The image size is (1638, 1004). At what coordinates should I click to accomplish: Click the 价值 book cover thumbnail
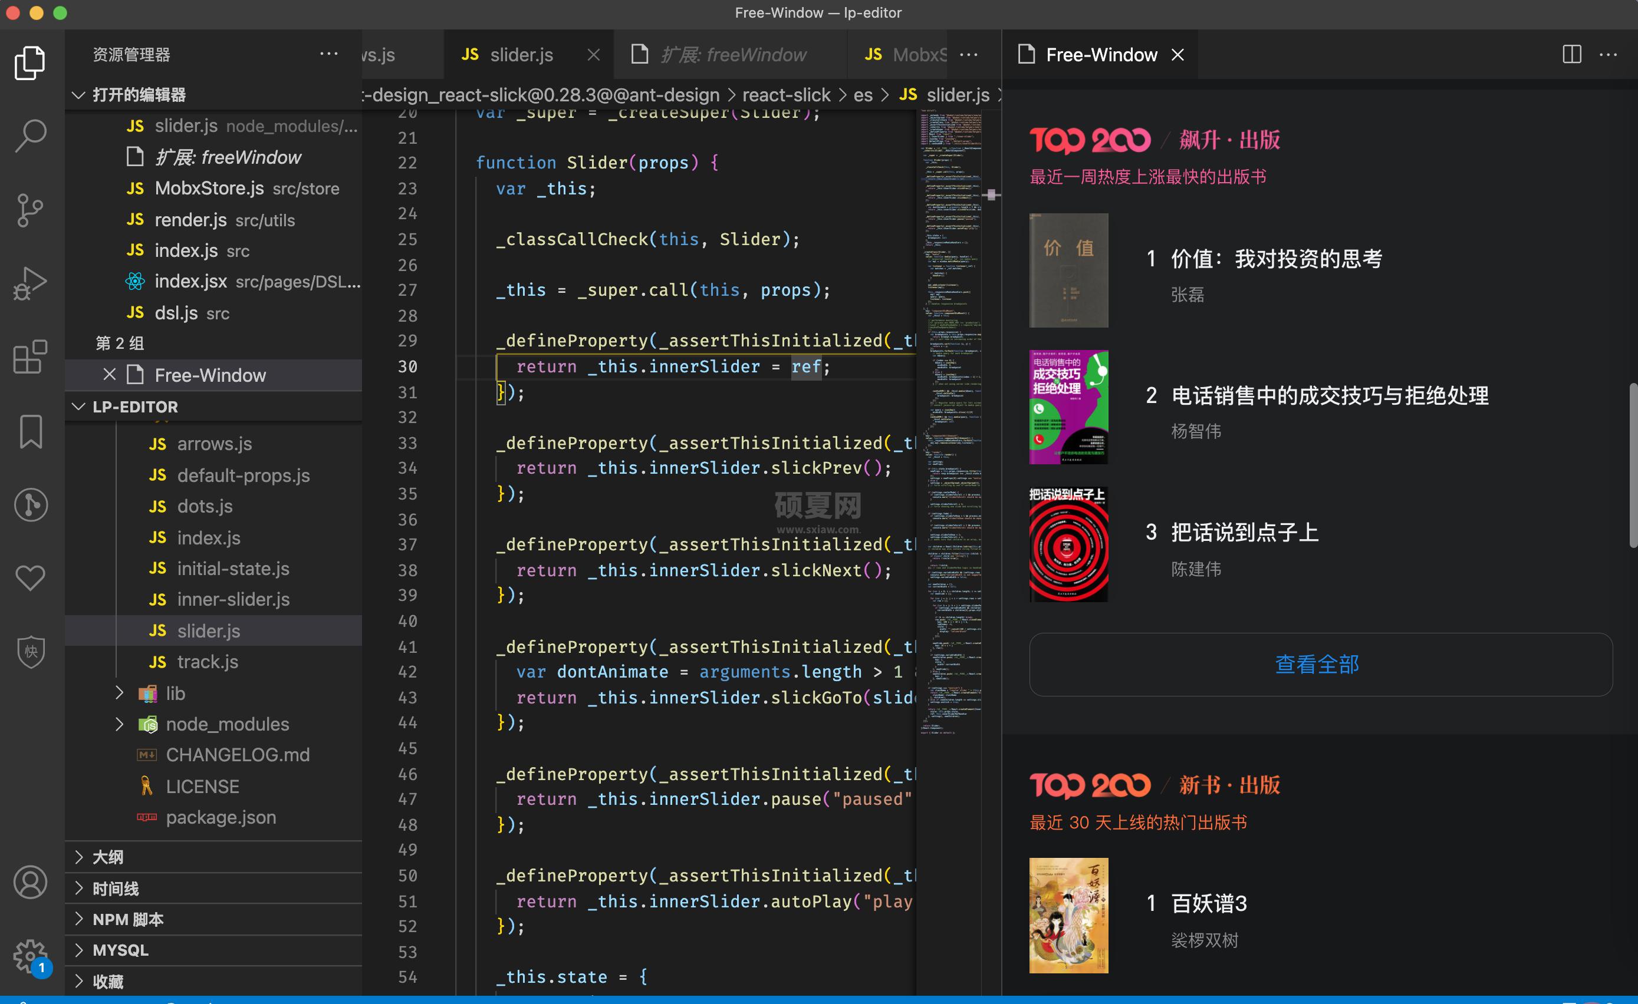pyautogui.click(x=1068, y=270)
